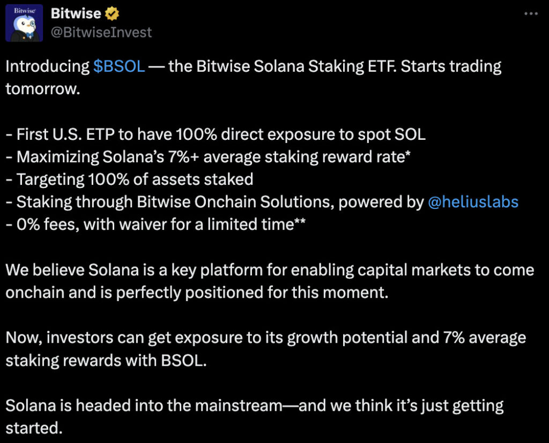Visit the @heliuslabs mention
Screen dimensions: 549x443
coord(473,201)
